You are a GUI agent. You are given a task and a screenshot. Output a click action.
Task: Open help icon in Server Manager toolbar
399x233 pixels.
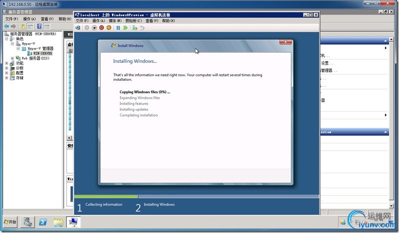pos(39,26)
